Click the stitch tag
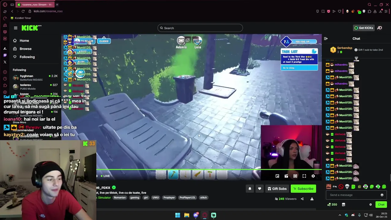Image resolution: width=391 pixels, height=220 pixels. point(203,198)
